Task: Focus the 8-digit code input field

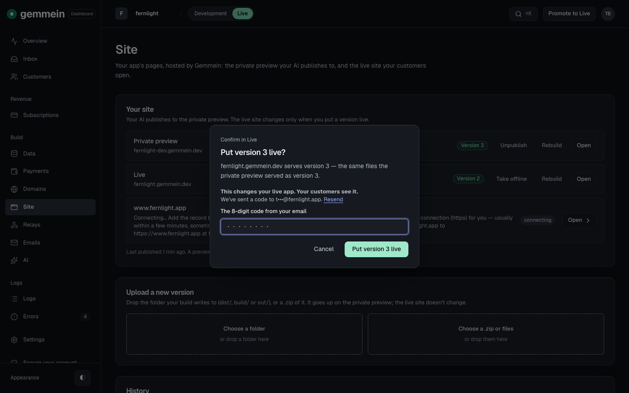Action: pos(314,227)
